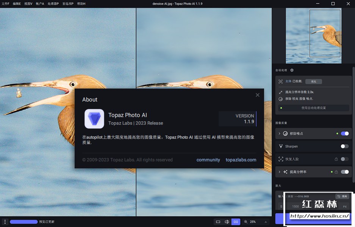Open the 首选项P menu

[68, 4]
